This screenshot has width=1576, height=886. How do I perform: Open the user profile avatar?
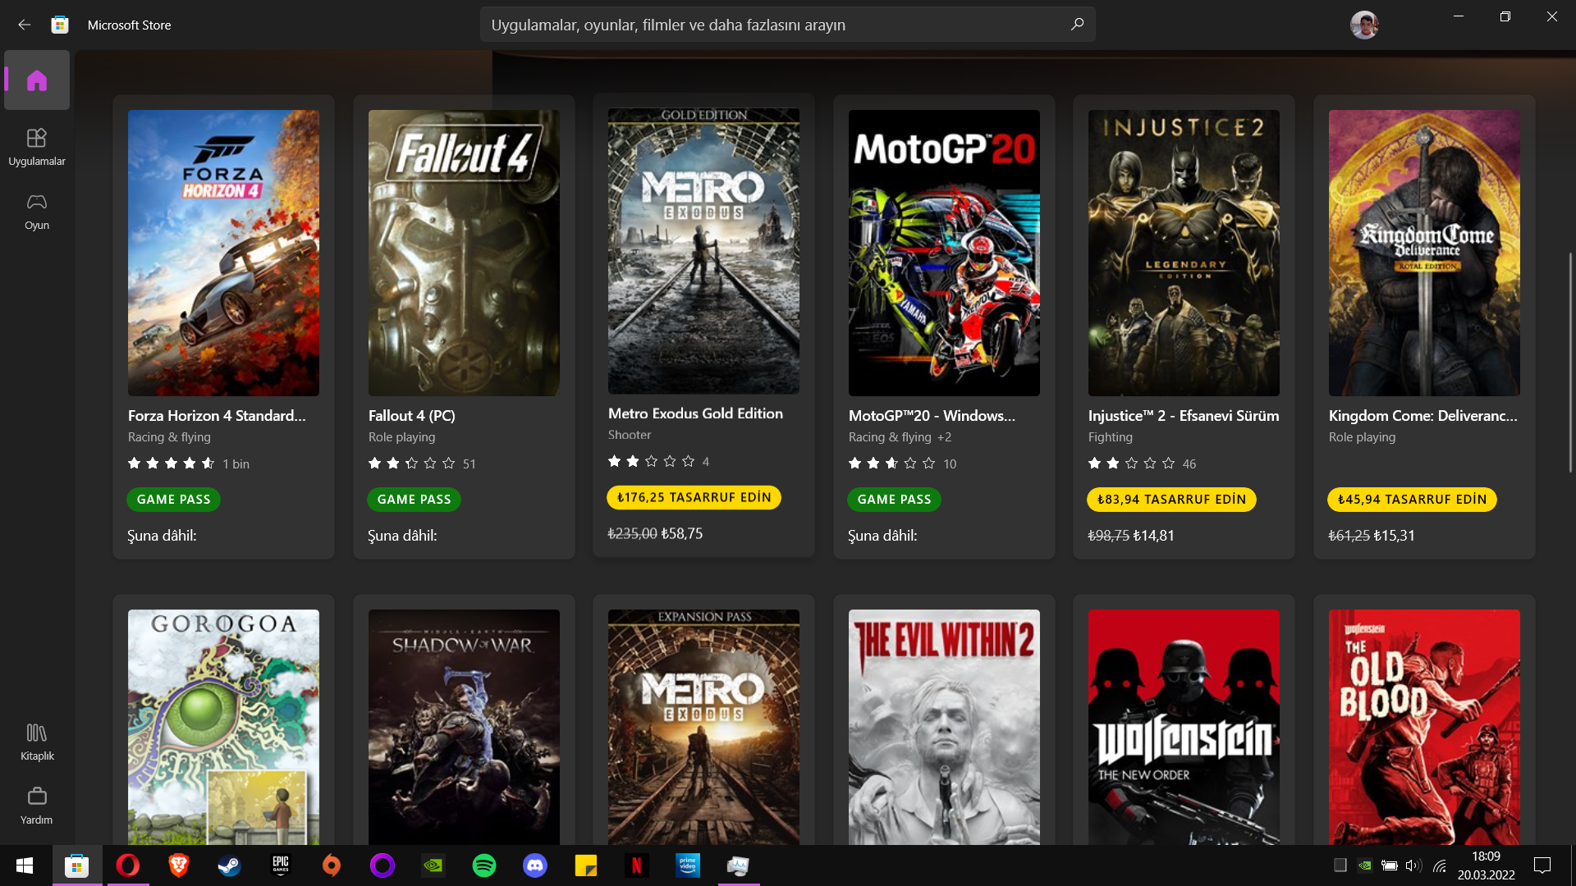pos(1363,25)
